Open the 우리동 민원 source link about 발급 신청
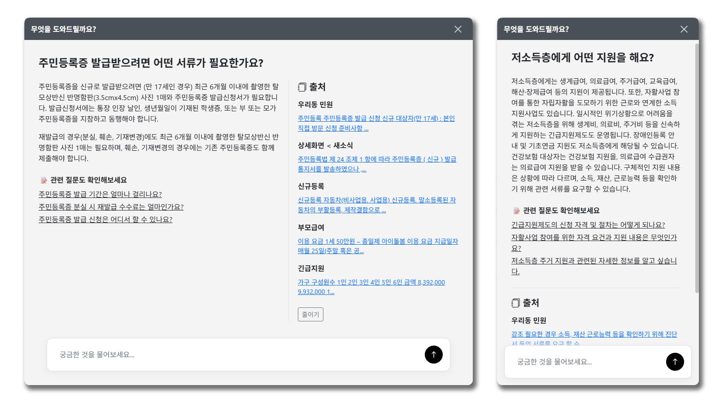Screen dimensions: 724x408 (x=376, y=123)
